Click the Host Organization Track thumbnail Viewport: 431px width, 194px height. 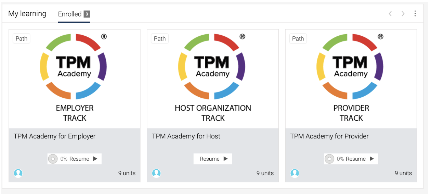pyautogui.click(x=213, y=79)
